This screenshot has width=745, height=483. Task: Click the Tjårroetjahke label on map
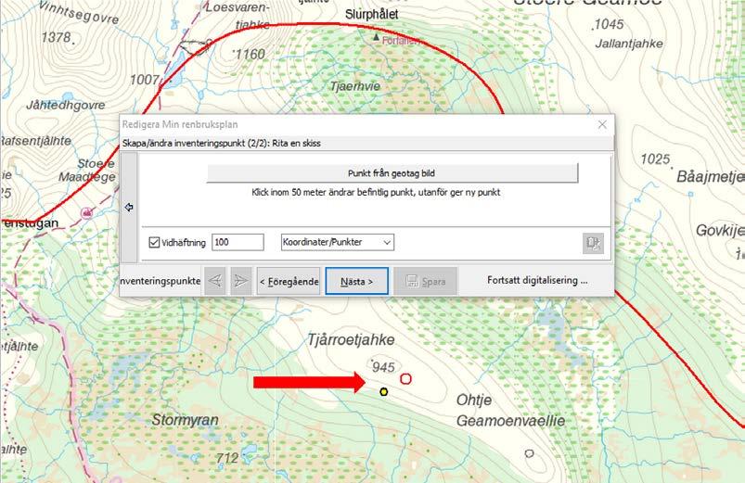[x=351, y=339]
